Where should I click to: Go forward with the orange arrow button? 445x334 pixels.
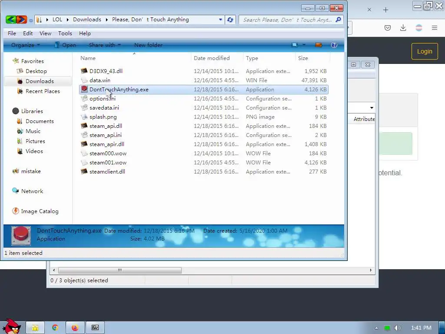22,20
